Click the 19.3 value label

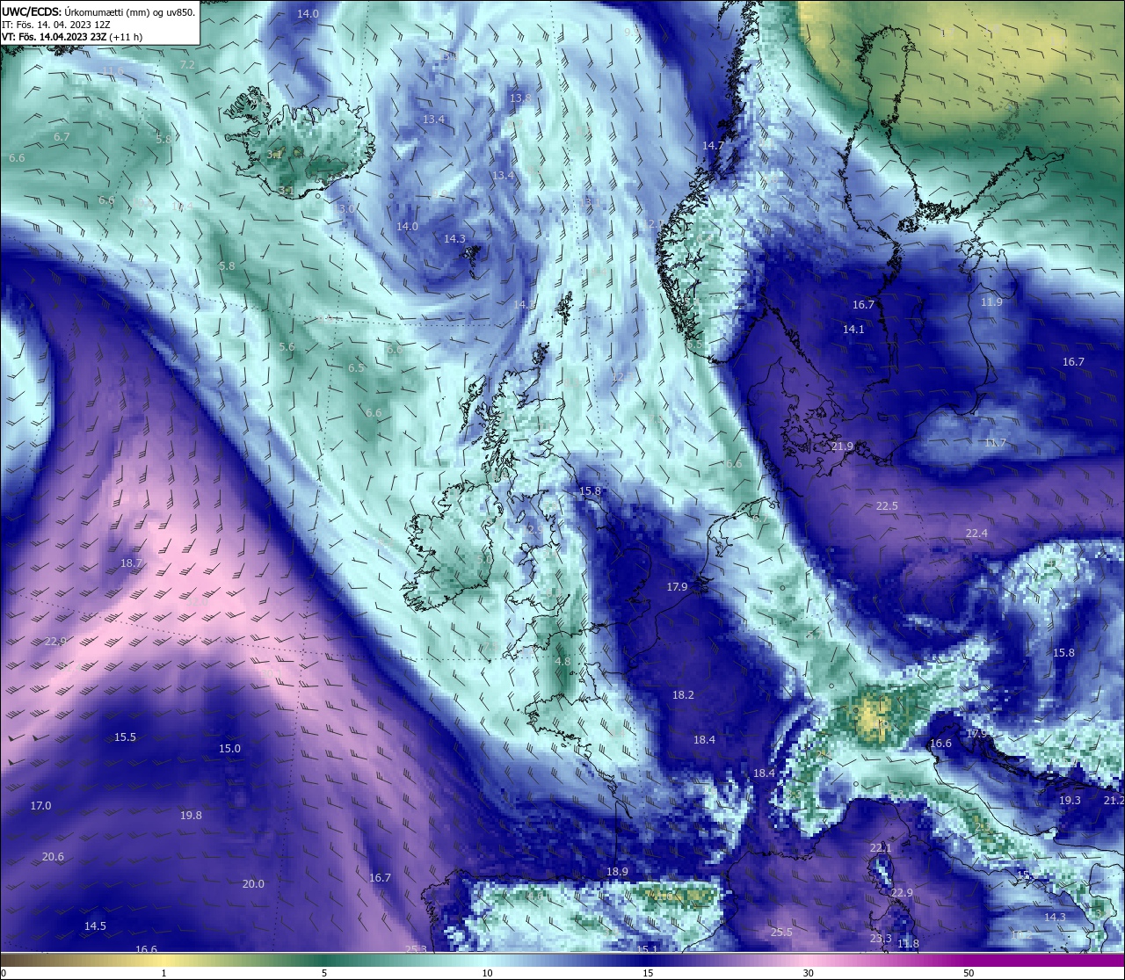1070,801
